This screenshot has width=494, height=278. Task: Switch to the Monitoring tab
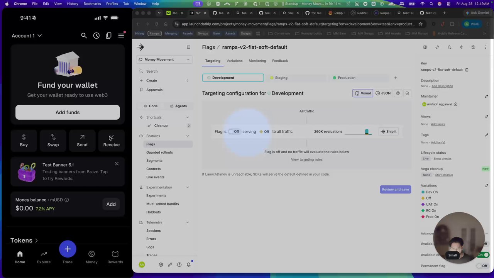tap(257, 61)
